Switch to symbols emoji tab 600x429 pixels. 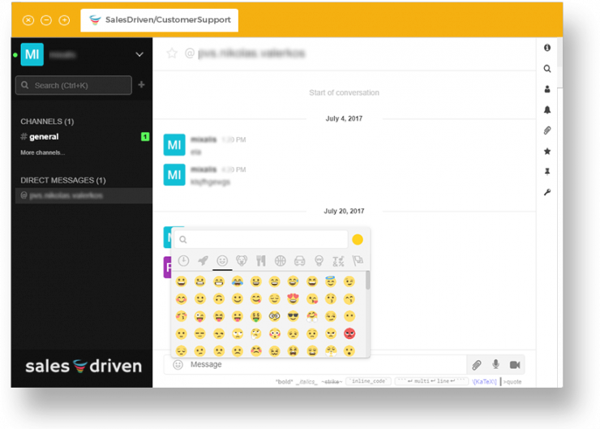coord(338,261)
